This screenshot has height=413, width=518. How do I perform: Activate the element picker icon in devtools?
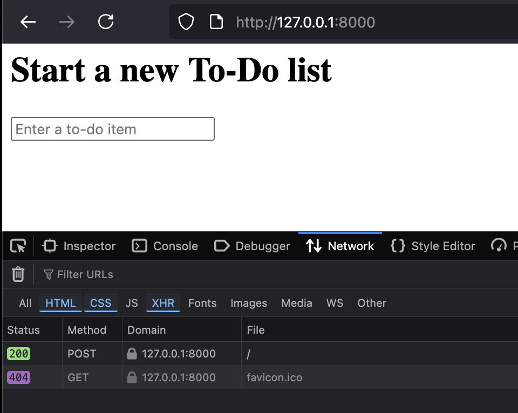tap(18, 246)
